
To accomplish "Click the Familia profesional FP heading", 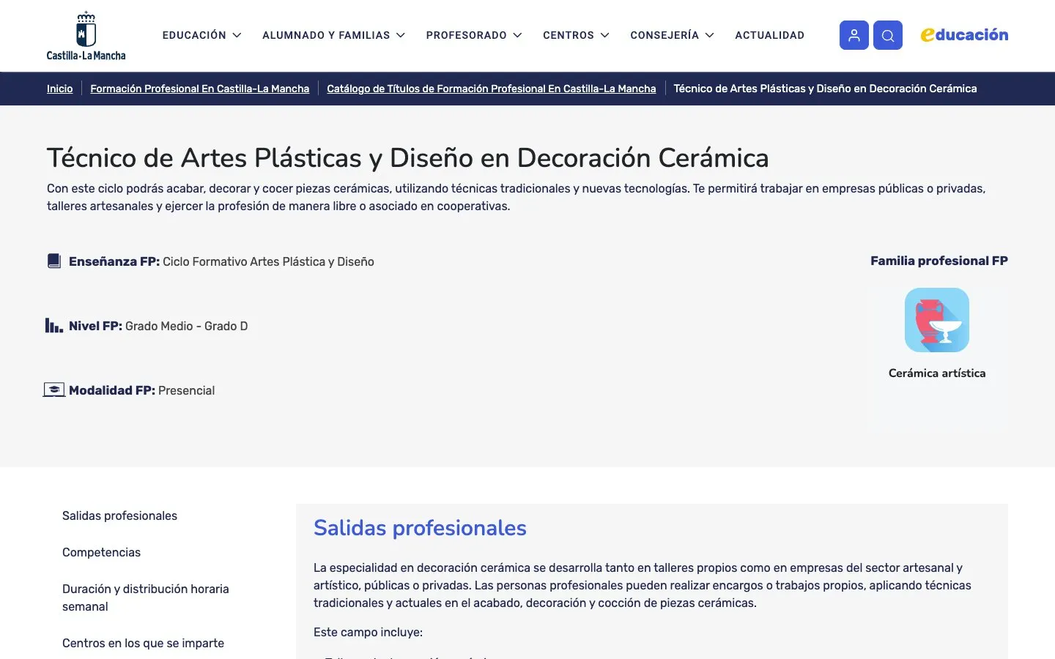I will point(939,261).
